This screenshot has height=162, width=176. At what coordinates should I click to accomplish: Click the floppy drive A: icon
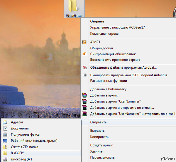[5, 159]
